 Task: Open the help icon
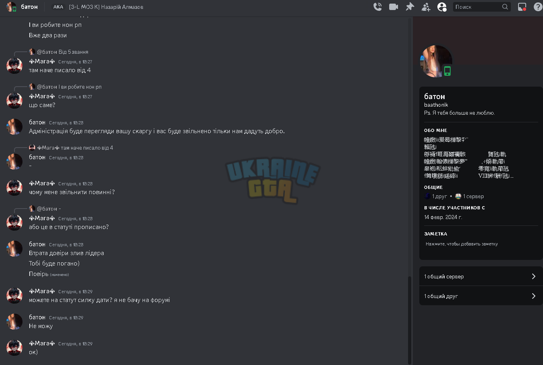[x=538, y=7]
